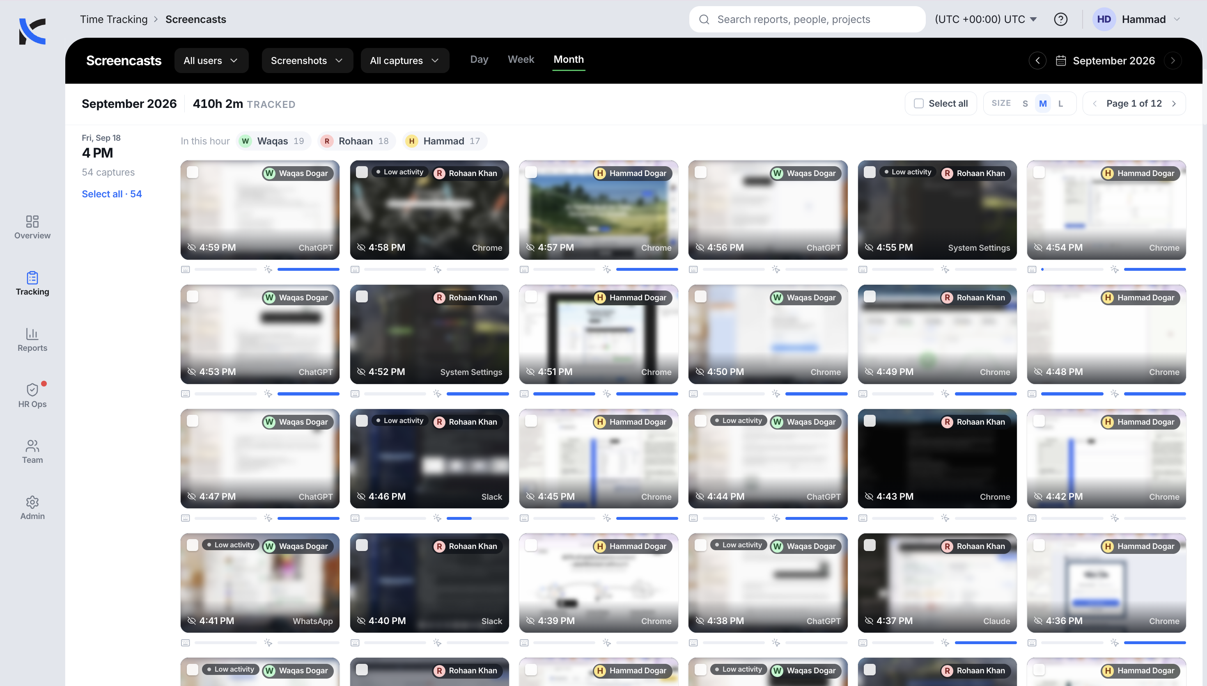
Task: Open the Hammad account menu
Action: coord(1137,19)
